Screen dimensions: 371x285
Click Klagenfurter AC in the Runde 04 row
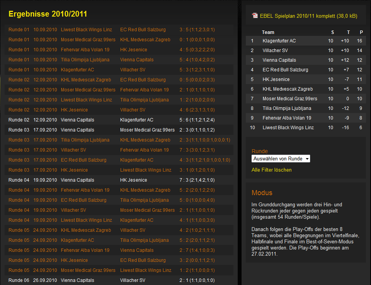(136, 220)
